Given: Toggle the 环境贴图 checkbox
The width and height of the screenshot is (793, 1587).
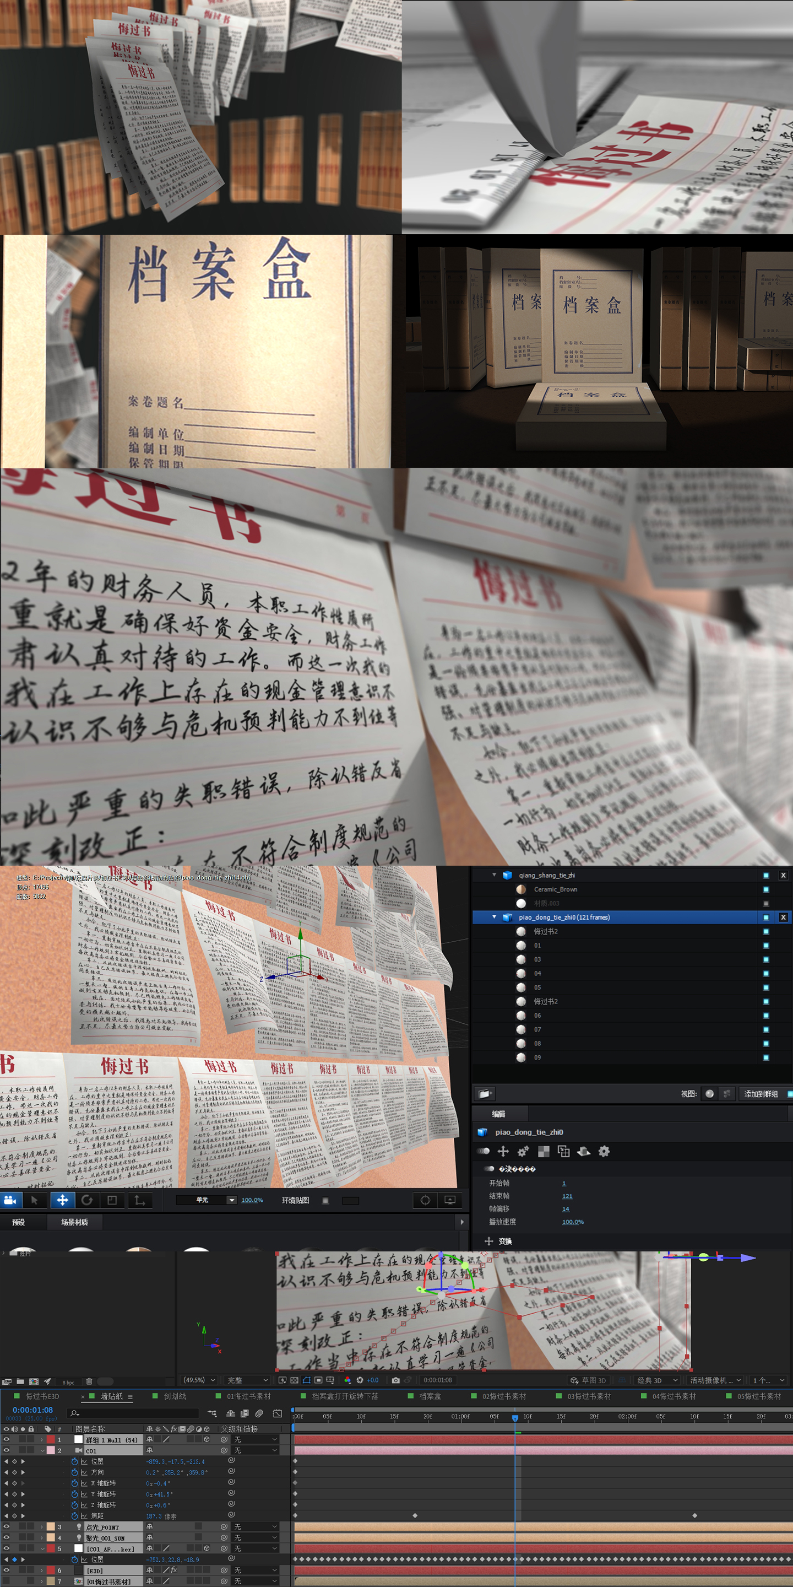Looking at the screenshot, I should coord(325,1200).
